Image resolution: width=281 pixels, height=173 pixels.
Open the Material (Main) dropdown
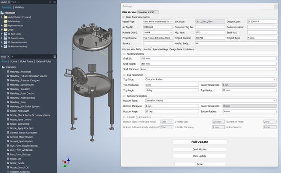point(171,32)
